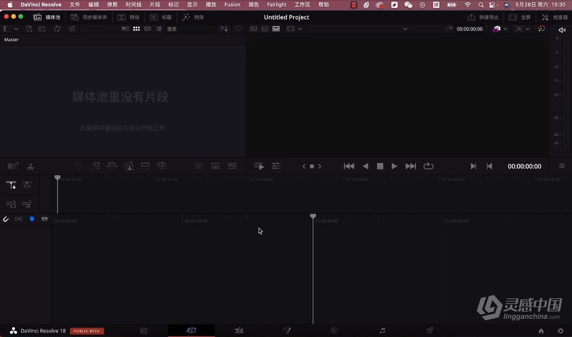Select source tape viewer mode
This screenshot has width=572, height=337.
pos(265,29)
